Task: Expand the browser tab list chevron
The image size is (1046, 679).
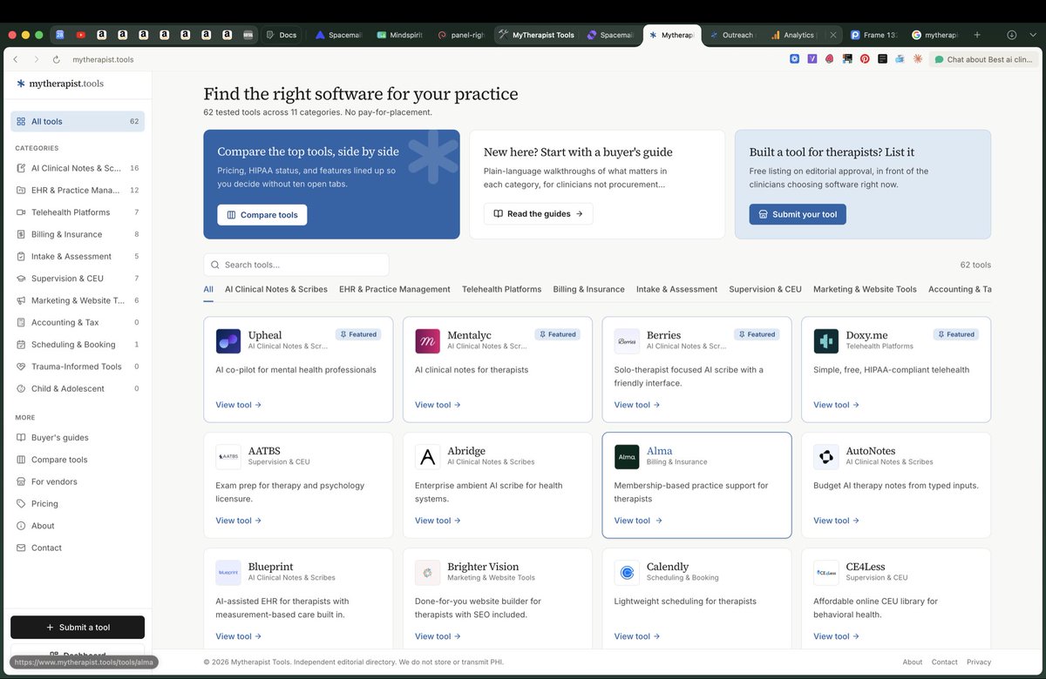Action: pyautogui.click(x=1033, y=35)
